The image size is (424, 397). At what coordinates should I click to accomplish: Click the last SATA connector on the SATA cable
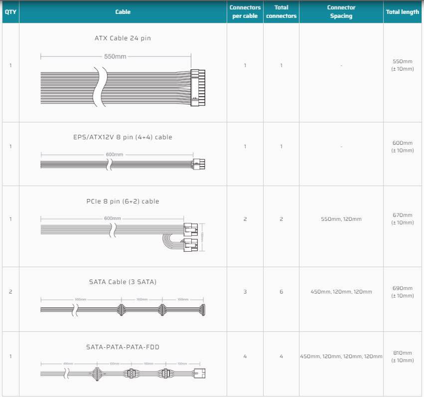point(202,309)
